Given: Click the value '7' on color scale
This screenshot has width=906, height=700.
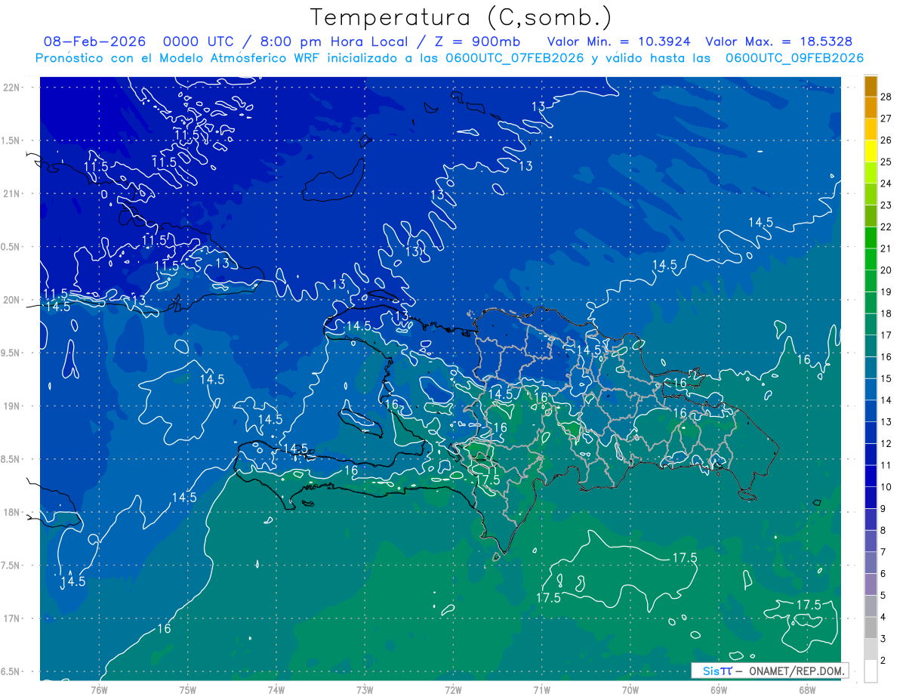Looking at the screenshot, I should [883, 552].
